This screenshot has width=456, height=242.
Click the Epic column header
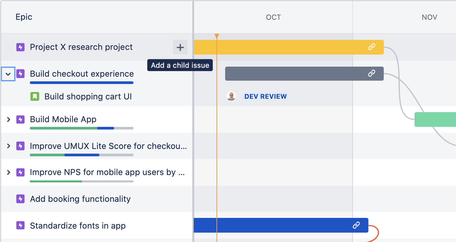click(24, 17)
